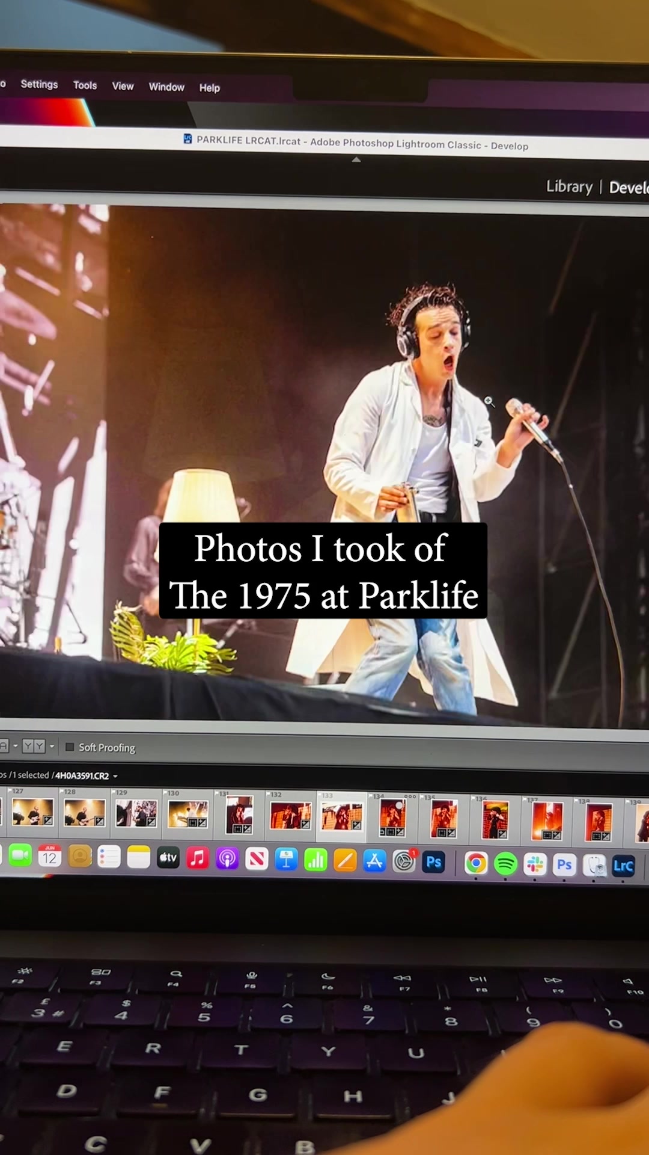Select filmstrip thumbnail 132

(x=290, y=816)
